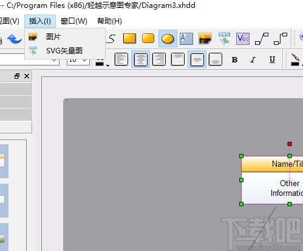Select the text box tool
Screen dimensions: 303x251
click(186, 38)
